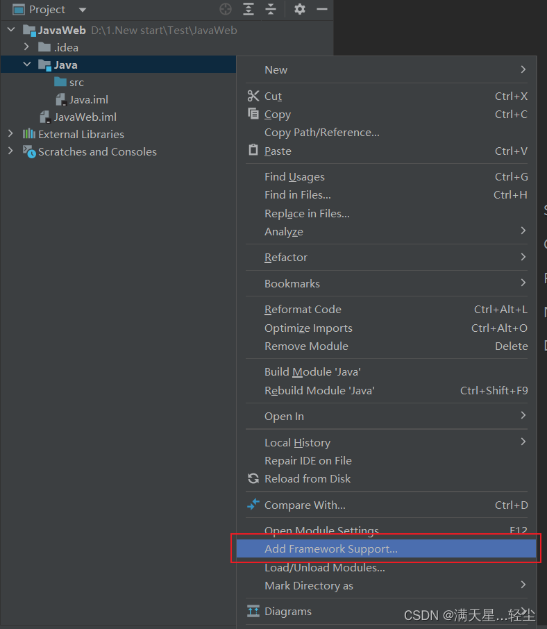
Task: Select the External Libraries row
Action: click(118, 134)
